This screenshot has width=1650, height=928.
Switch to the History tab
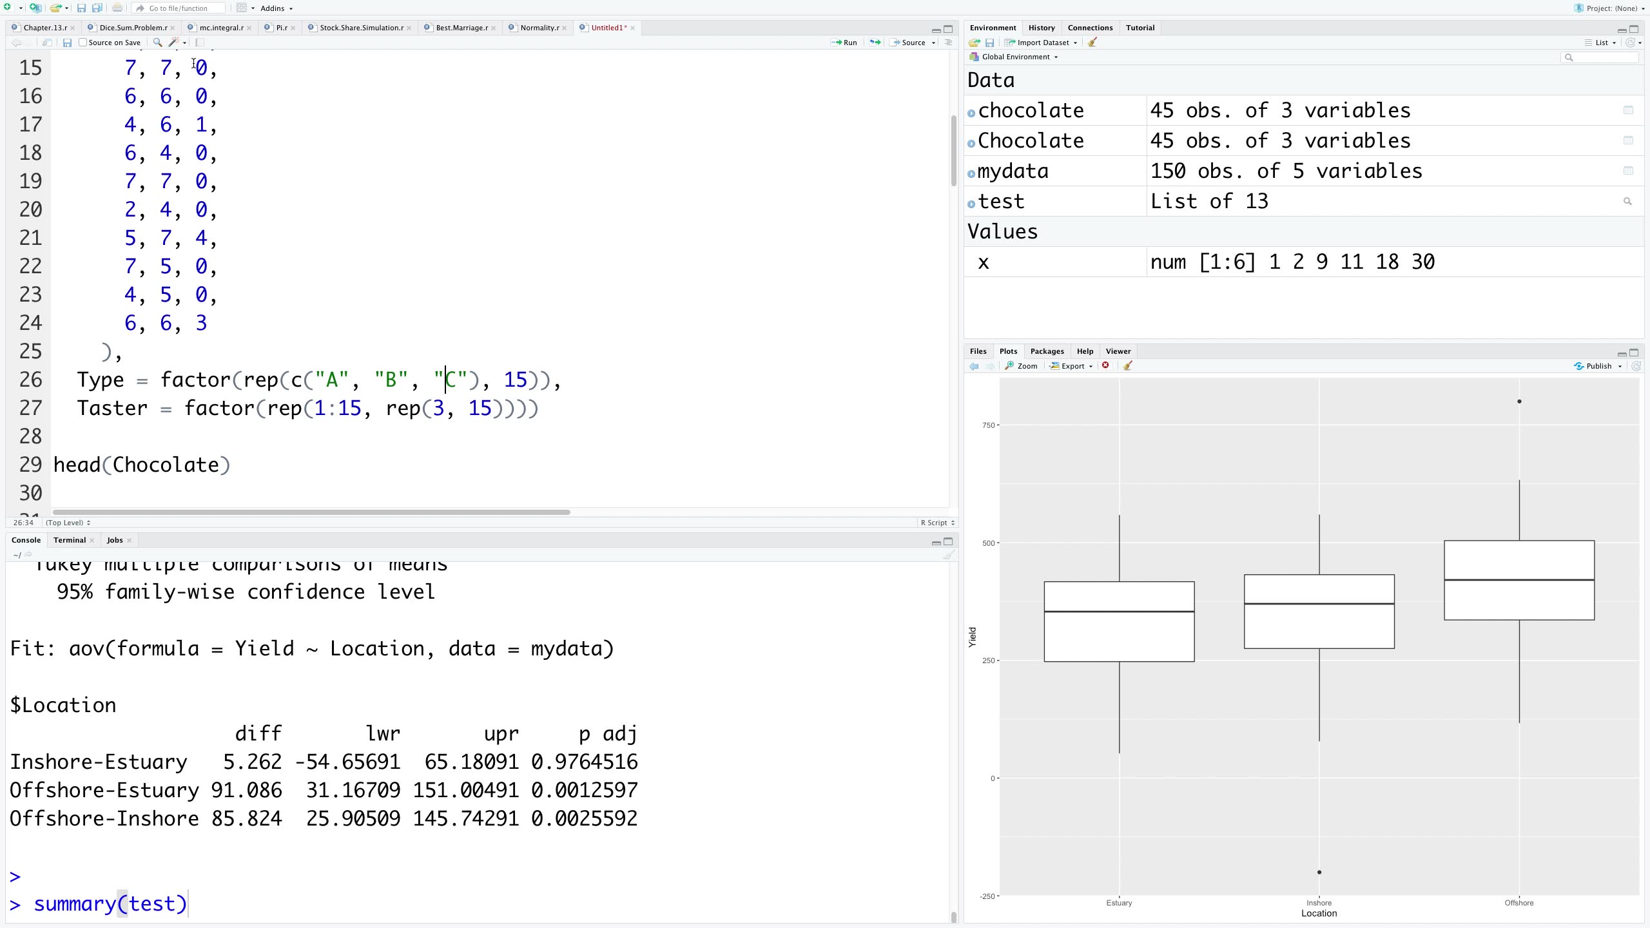point(1041,28)
